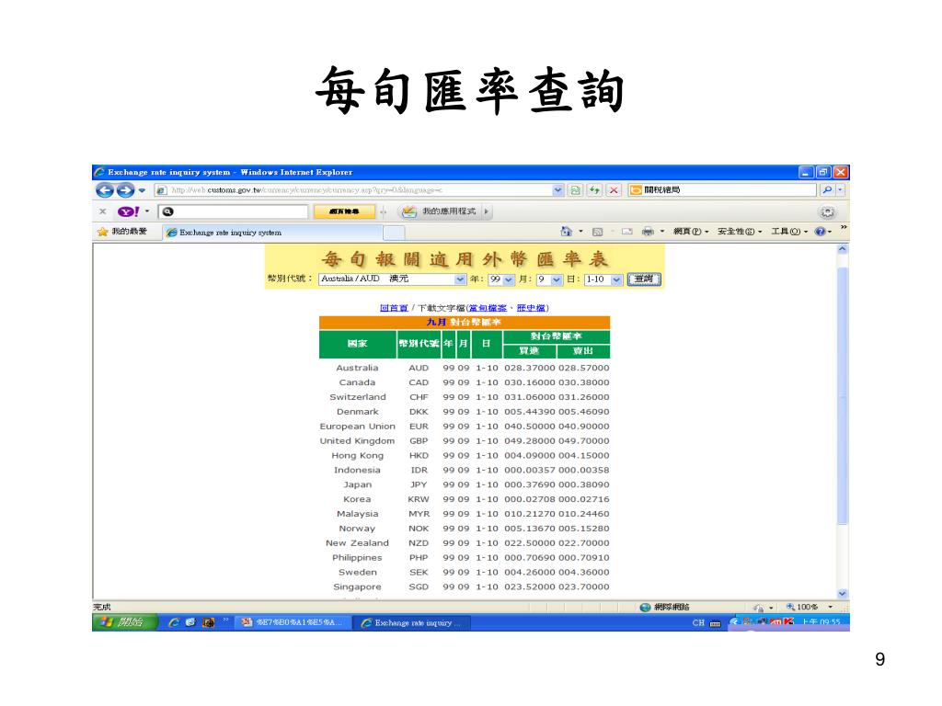Click the address bar URL field
This screenshot has width=942, height=706.
pos(353,189)
